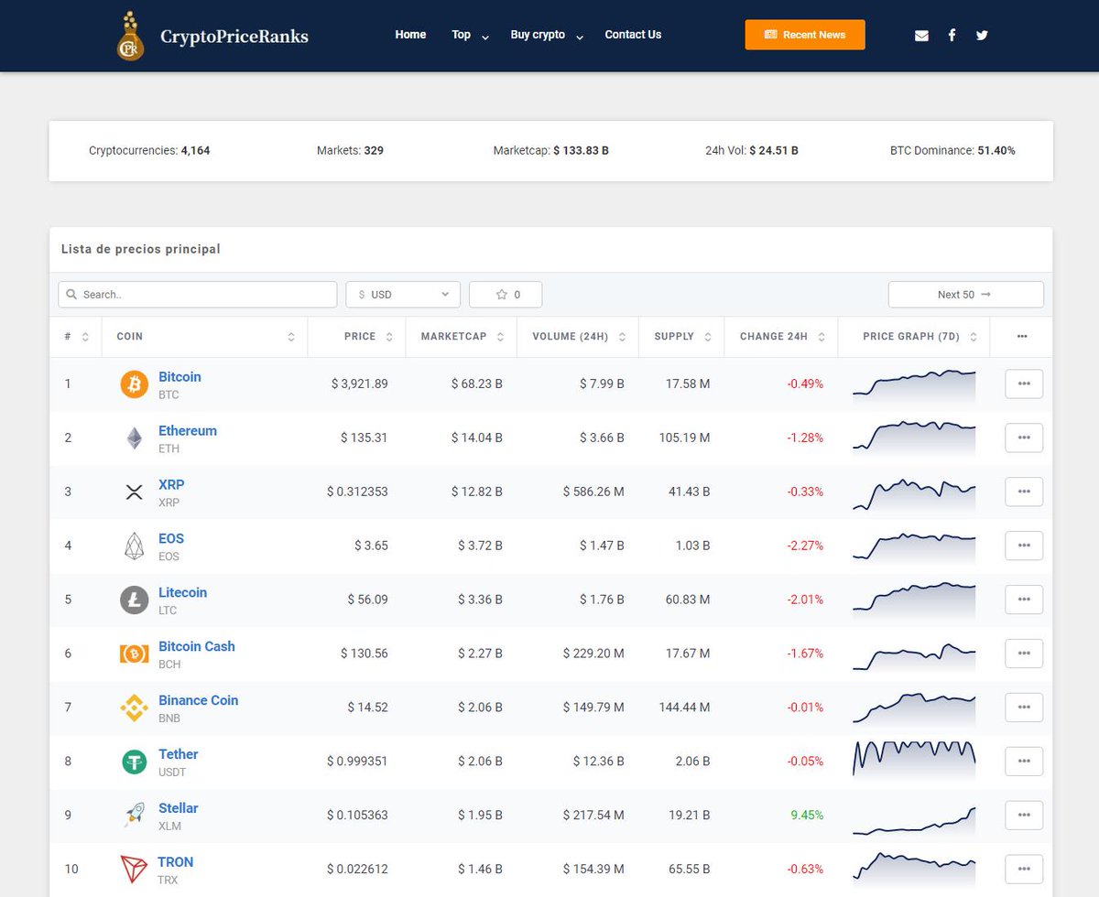Open the TRON coin link
The height and width of the screenshot is (897, 1099).
pos(176,862)
